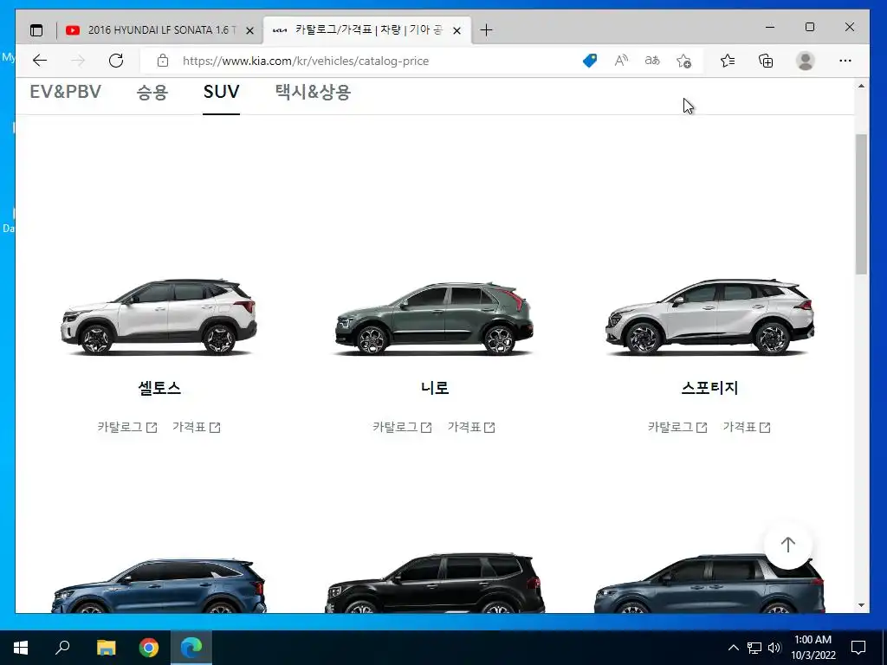The image size is (887, 665).
Task: Click the browser Back arrow
Action: (40, 61)
